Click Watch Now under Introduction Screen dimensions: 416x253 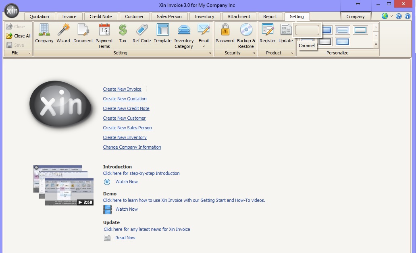tap(126, 182)
